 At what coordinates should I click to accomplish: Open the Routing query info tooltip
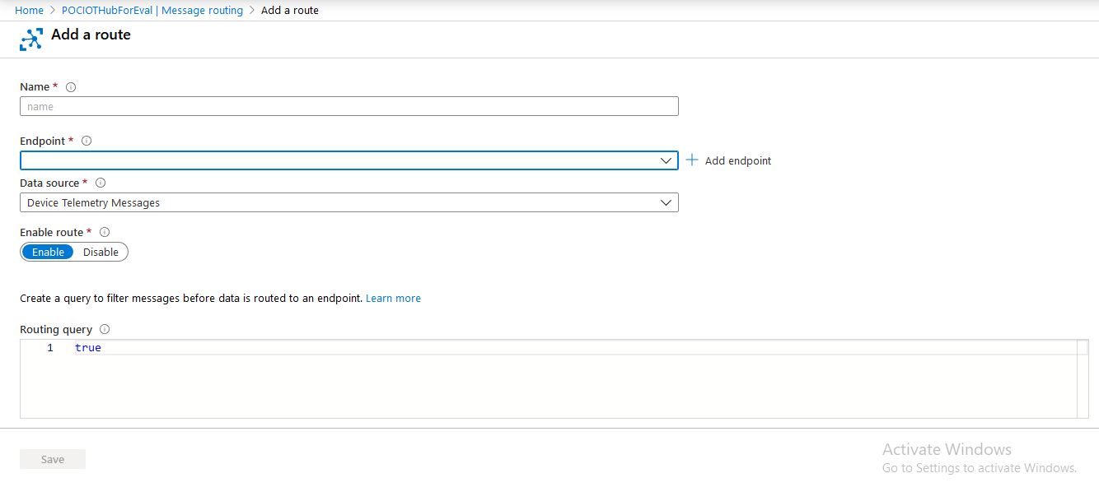click(104, 329)
